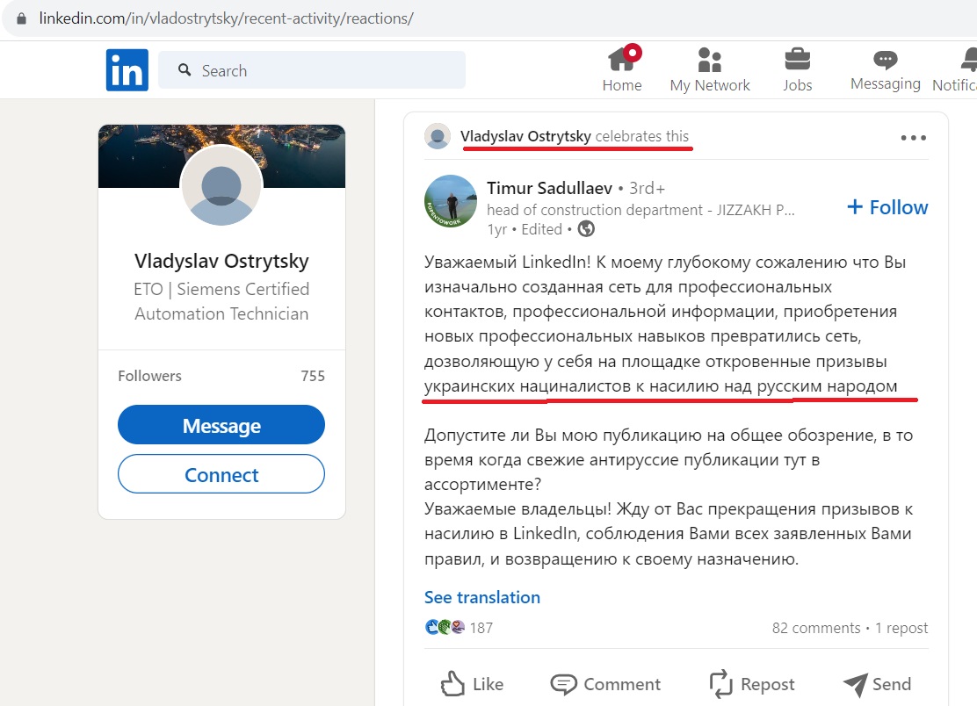Viewport: 977px width, 706px height.
Task: Click paragraph starting Допустите ли Вы
Action: pyautogui.click(x=669, y=459)
